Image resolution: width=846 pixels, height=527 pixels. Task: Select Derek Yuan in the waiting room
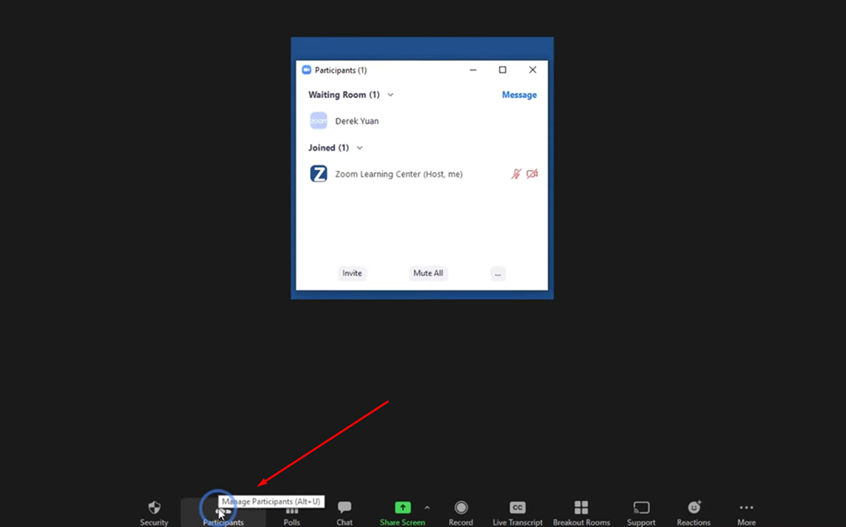pos(357,121)
